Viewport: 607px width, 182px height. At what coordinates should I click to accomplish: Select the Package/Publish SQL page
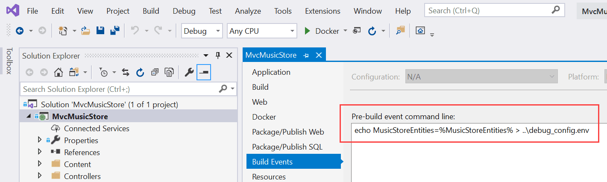(287, 147)
